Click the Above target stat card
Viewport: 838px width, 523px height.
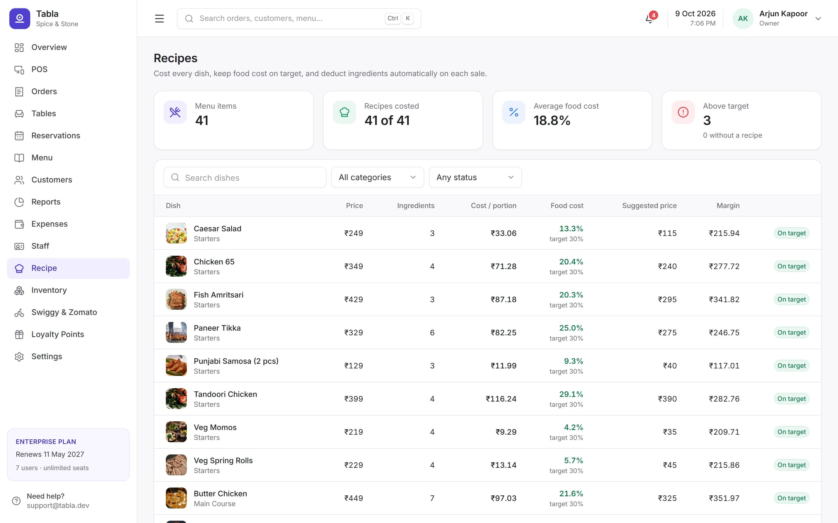point(741,120)
